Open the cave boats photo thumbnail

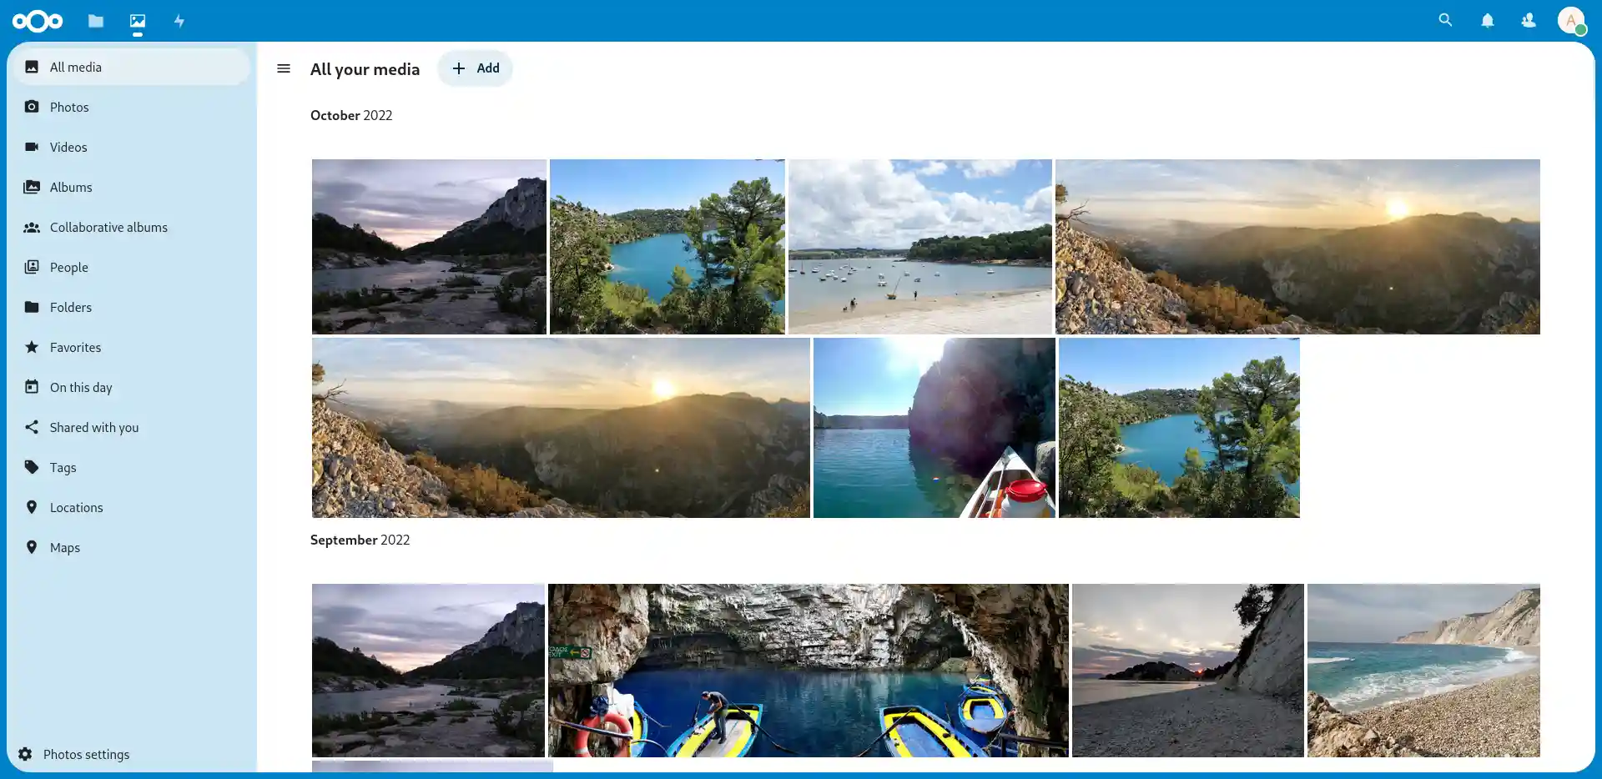click(x=808, y=670)
